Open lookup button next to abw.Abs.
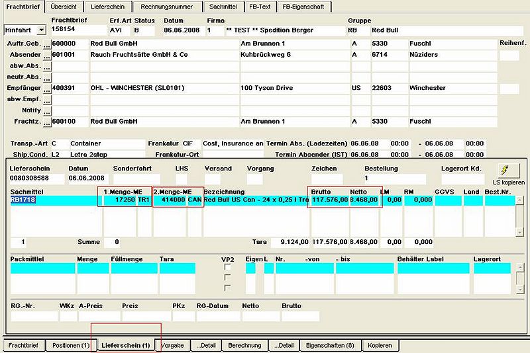This screenshot has height=353, width=530. pos(47,66)
